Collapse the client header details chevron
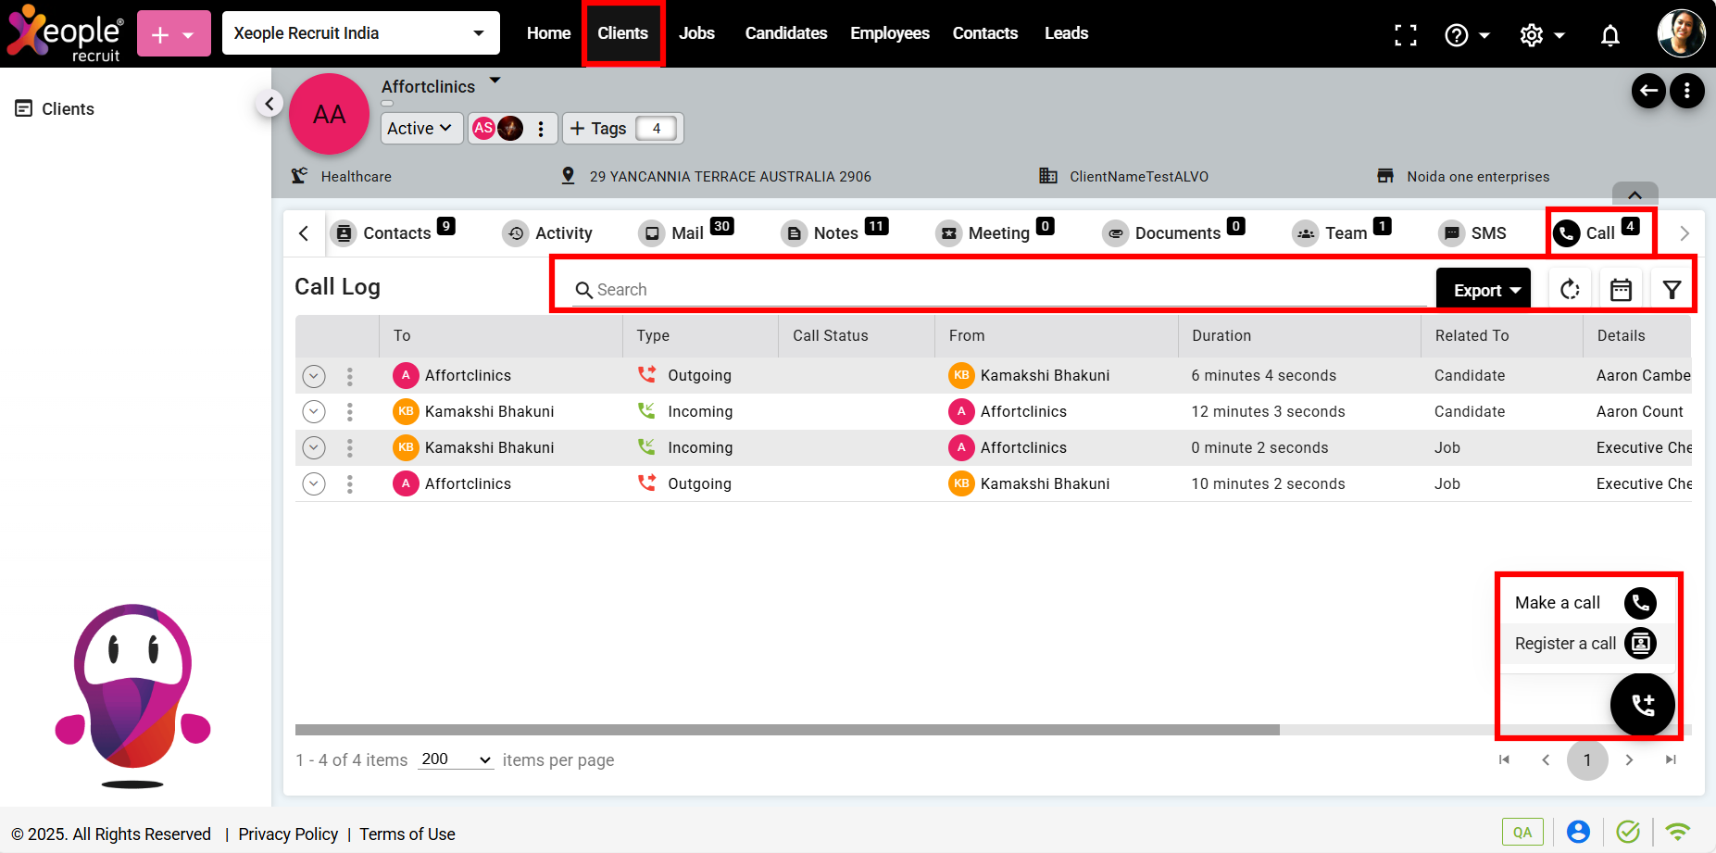This screenshot has width=1716, height=853. click(1635, 194)
